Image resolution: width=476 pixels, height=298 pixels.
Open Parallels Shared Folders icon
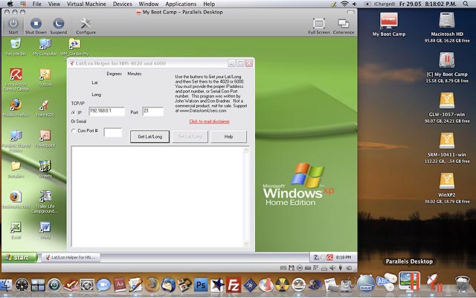[x=16, y=136]
